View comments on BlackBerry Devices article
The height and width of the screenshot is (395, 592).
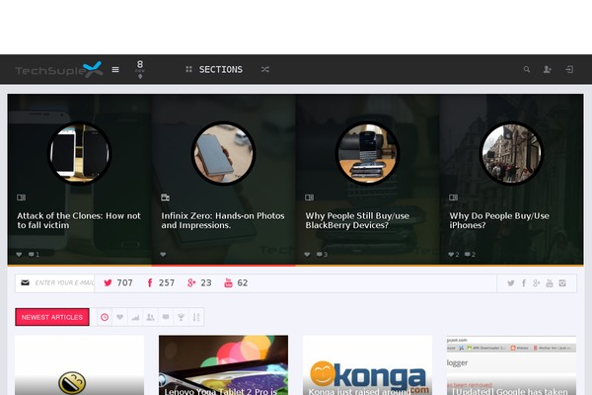[322, 255]
